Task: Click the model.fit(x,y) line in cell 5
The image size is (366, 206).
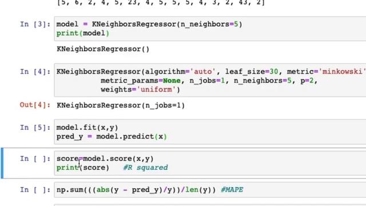Action: (x=87, y=128)
